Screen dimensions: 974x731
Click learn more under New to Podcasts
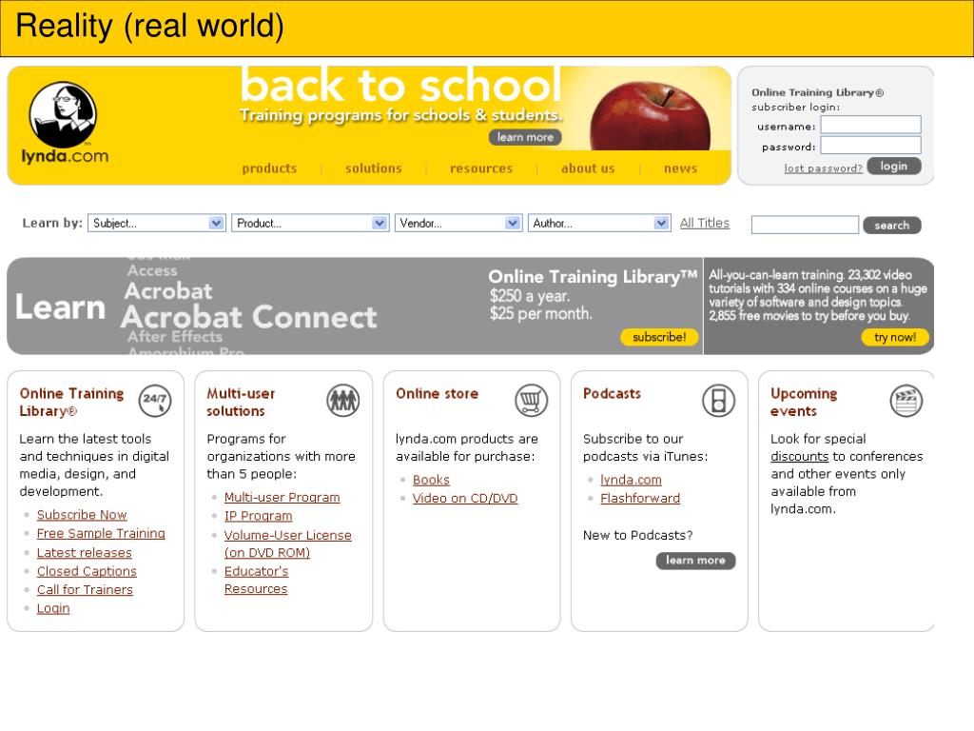pyautogui.click(x=695, y=561)
